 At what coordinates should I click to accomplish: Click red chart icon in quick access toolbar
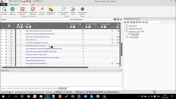(24, 1)
